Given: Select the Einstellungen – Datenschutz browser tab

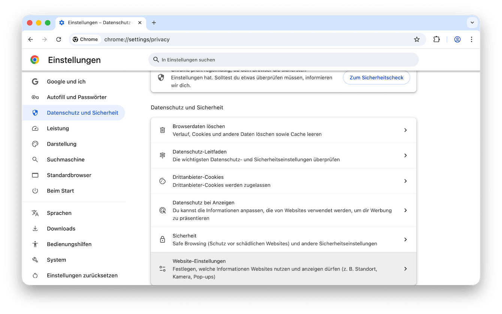Looking at the screenshot, I should 99,22.
